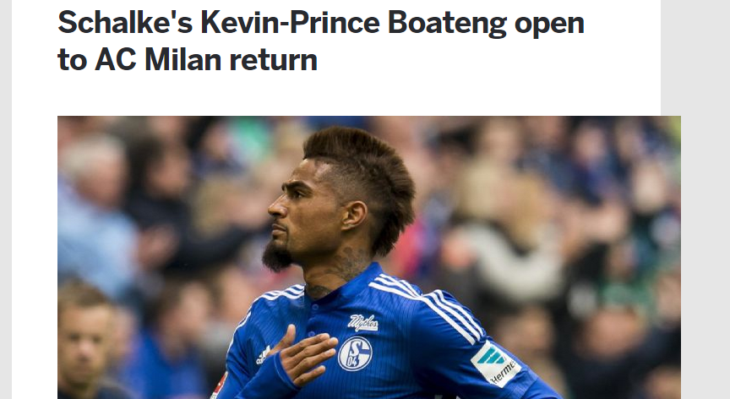This screenshot has height=399, width=730.
Task: Click the gray page margin left of the article
Action: coord(6,199)
